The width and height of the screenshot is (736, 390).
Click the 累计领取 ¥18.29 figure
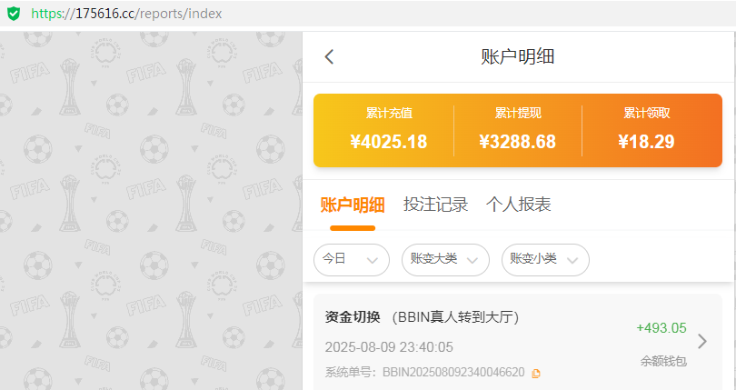[x=646, y=142]
